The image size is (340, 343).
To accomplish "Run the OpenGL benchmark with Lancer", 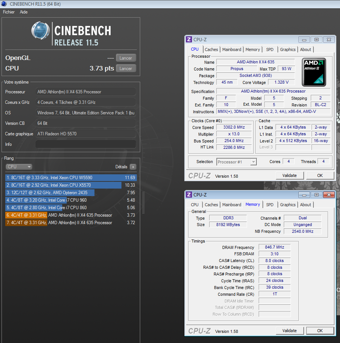I will [x=126, y=58].
